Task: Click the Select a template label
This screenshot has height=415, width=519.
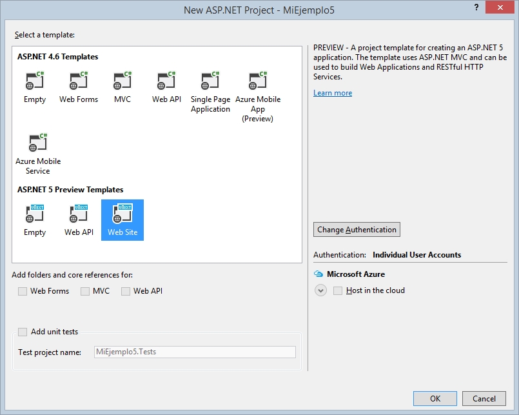Action: click(44, 35)
